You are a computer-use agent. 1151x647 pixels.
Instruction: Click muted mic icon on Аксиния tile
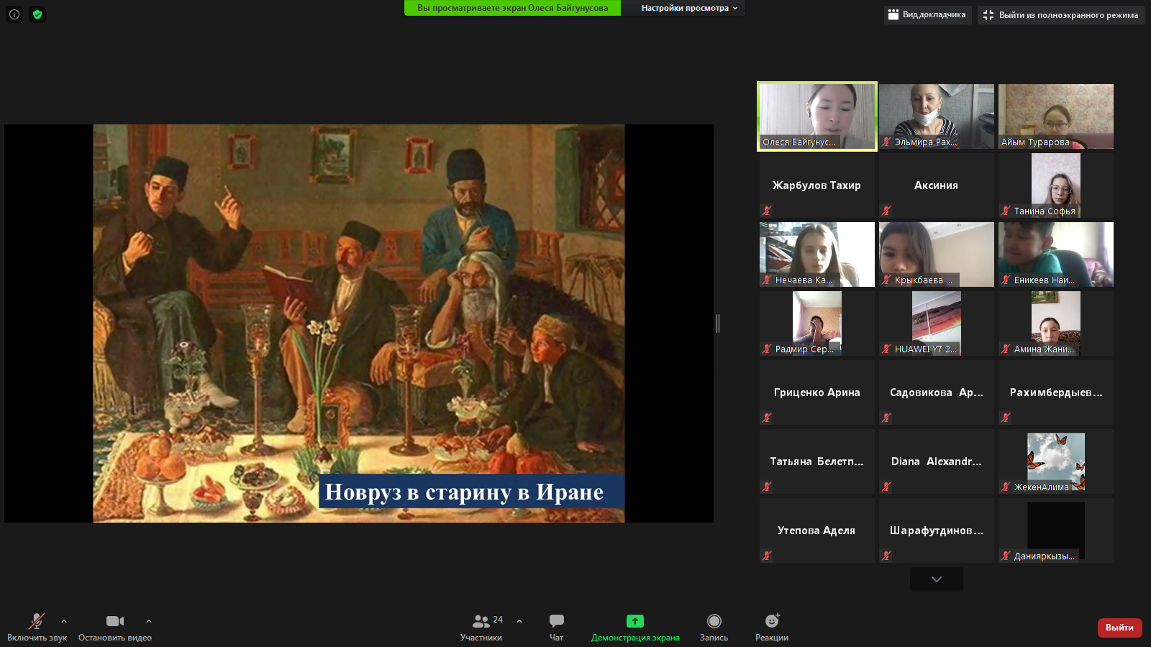[886, 211]
